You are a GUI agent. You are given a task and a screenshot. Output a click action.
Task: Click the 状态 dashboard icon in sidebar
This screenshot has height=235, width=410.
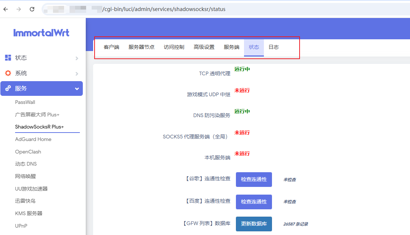[x=8, y=58]
